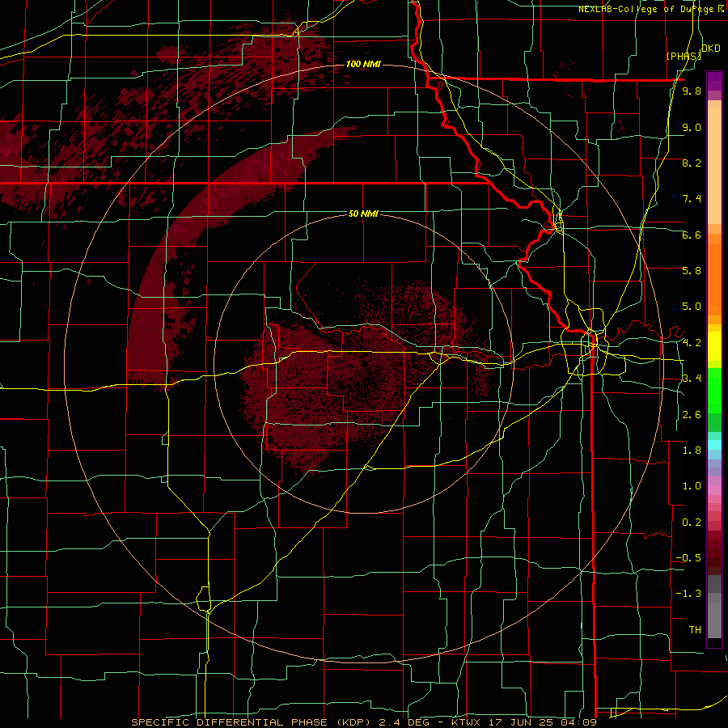Click the NEXLAB-College of DuPage label
This screenshot has width=728, height=728.
647,9
